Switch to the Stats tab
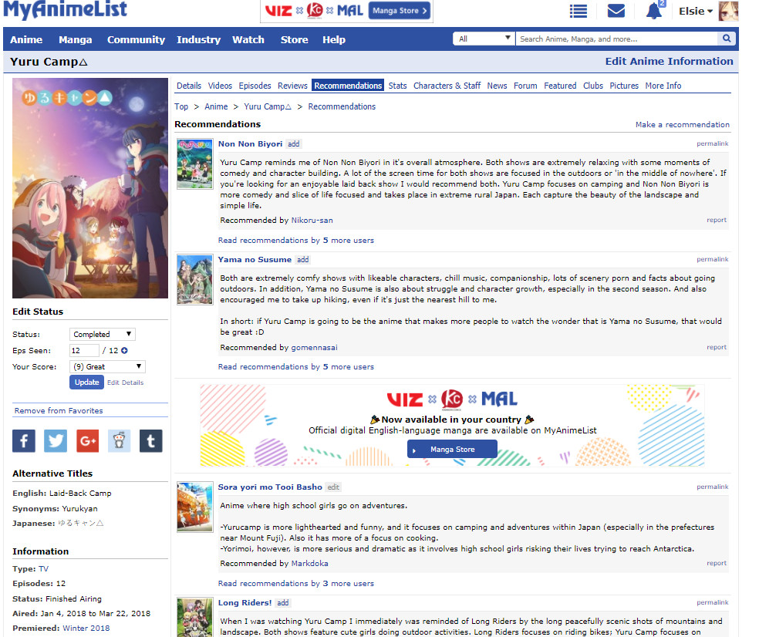The height and width of the screenshot is (637, 759). (397, 86)
